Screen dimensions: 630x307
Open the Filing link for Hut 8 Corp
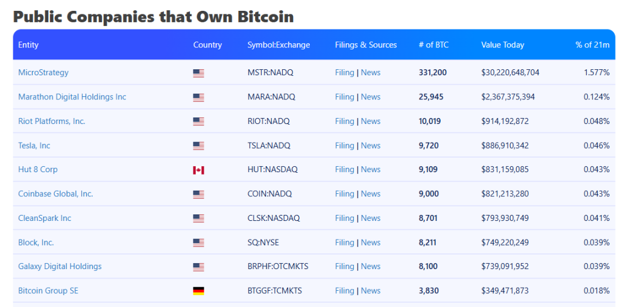(x=344, y=169)
